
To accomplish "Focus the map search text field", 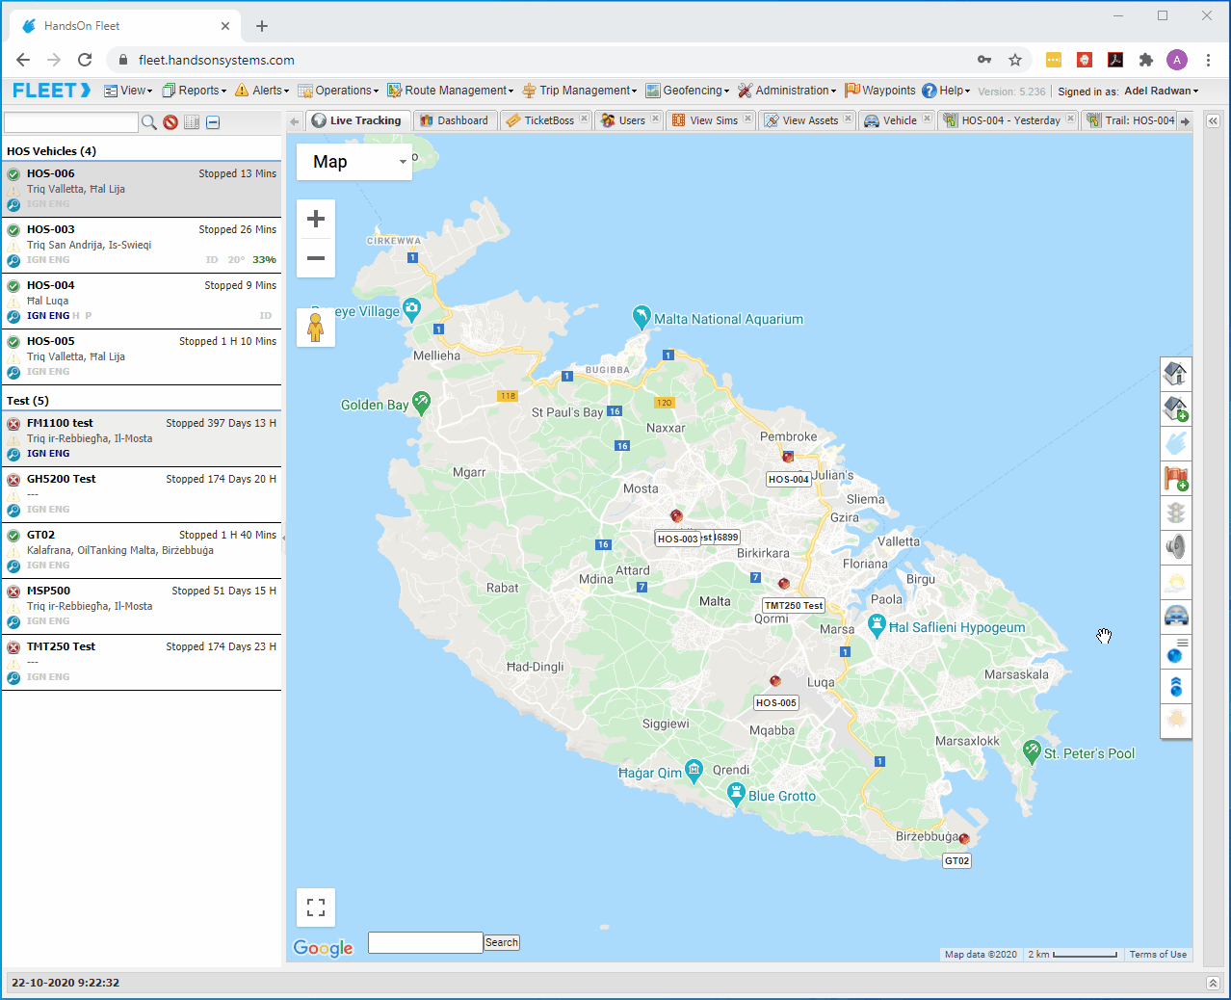I will click(x=426, y=942).
